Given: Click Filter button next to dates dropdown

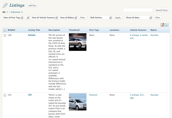Looking at the screenshot, I should coord(158,18).
